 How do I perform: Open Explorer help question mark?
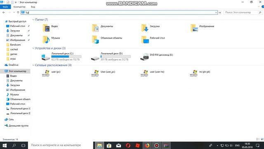(x=263, y=7)
